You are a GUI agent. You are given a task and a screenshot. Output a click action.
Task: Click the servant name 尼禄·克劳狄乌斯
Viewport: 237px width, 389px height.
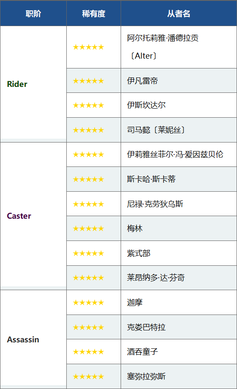coord(155,204)
